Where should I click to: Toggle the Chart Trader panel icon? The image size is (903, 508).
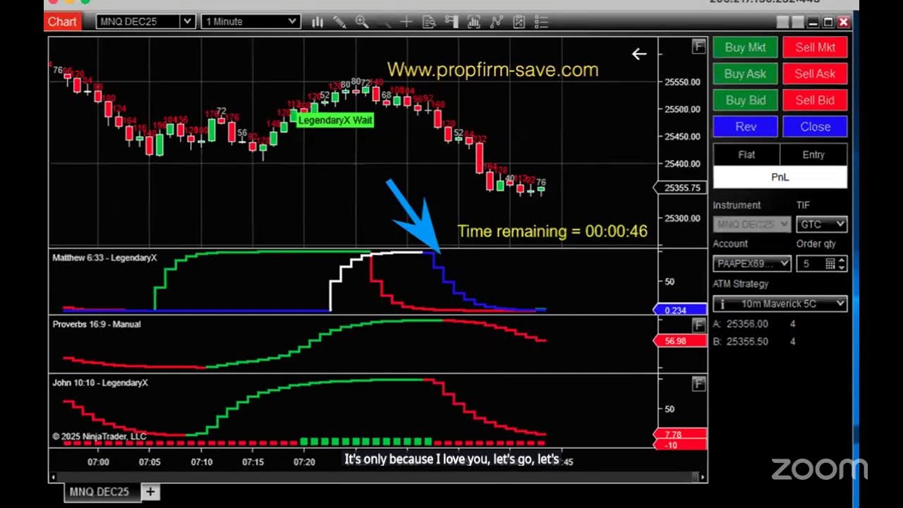[x=451, y=22]
